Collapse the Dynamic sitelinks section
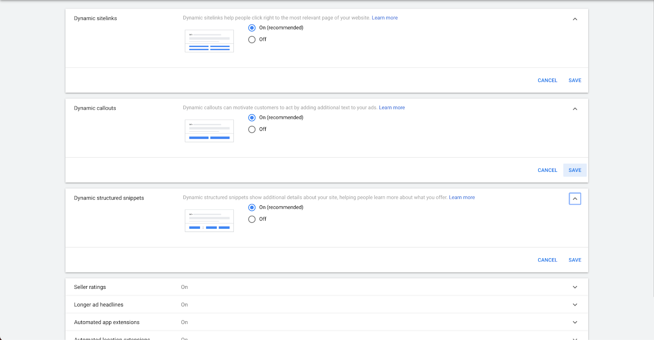The height and width of the screenshot is (340, 654). coord(575,19)
